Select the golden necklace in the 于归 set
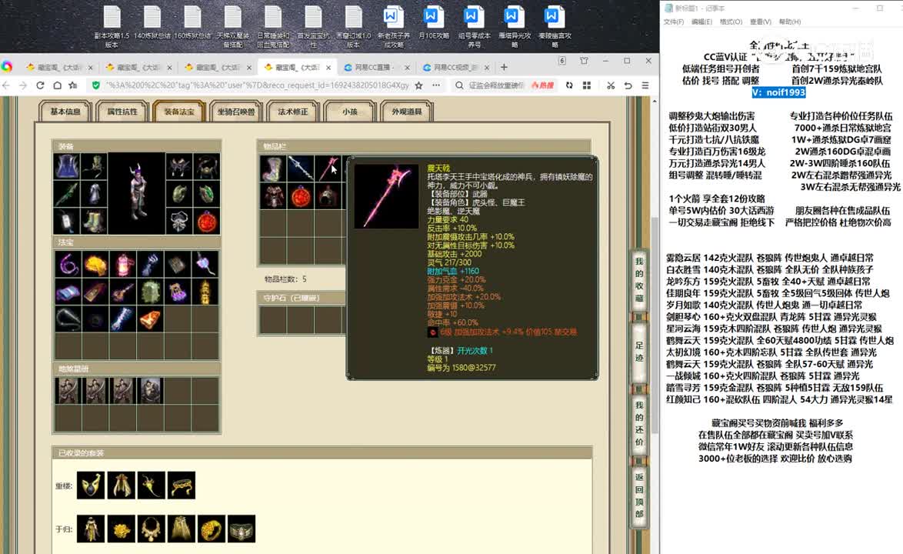 151,529
